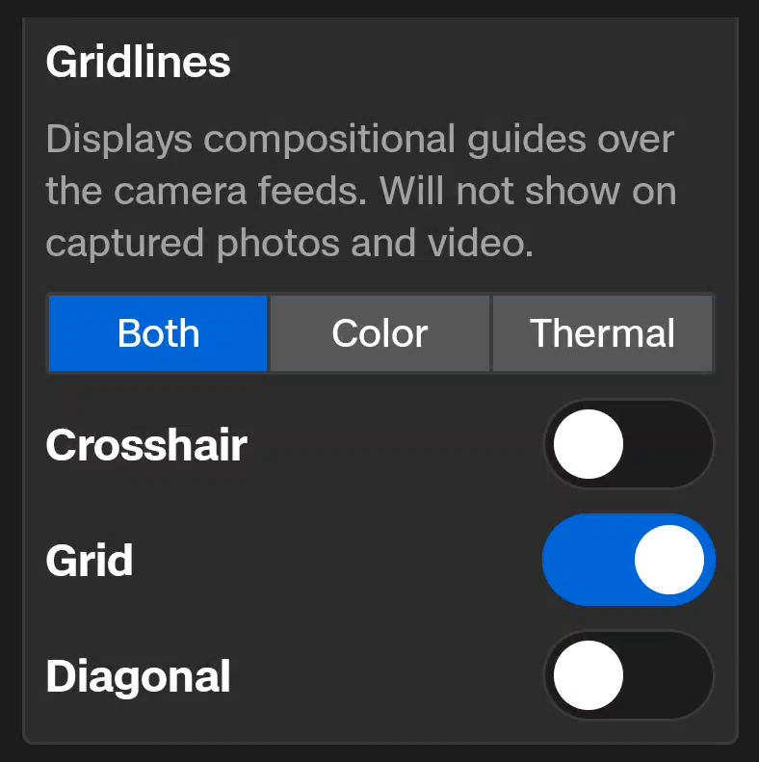The height and width of the screenshot is (762, 759).
Task: Click the "the camera feeds. Will not show on" line
Action: (360, 191)
